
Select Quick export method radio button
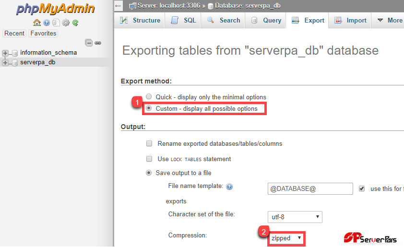tap(149, 96)
